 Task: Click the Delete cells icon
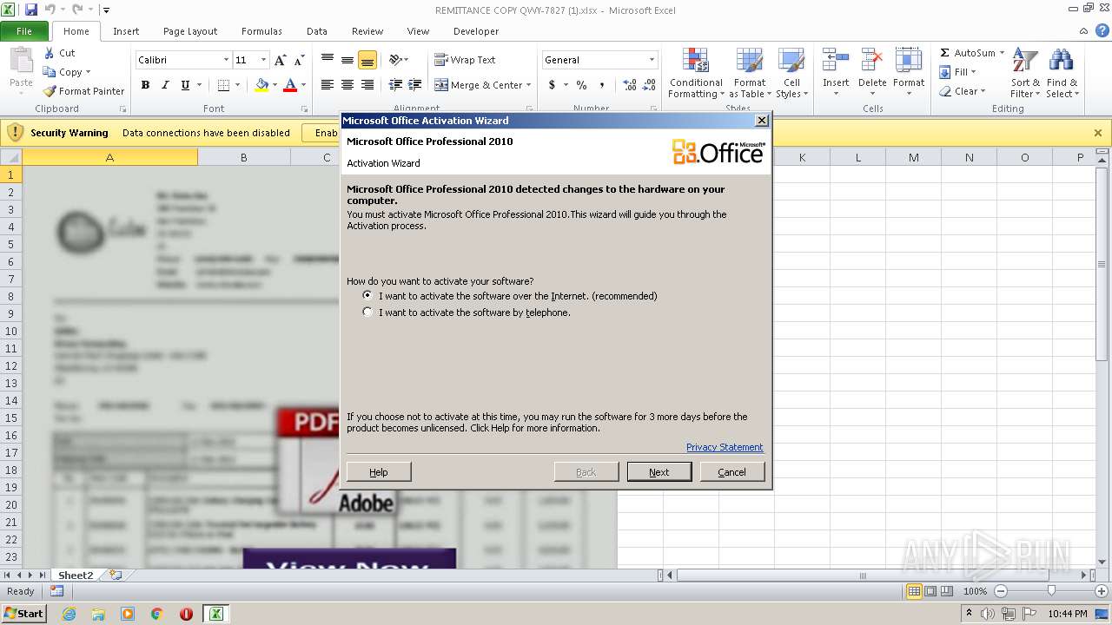[872, 61]
